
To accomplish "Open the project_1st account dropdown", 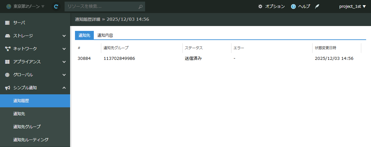I will point(352,7).
